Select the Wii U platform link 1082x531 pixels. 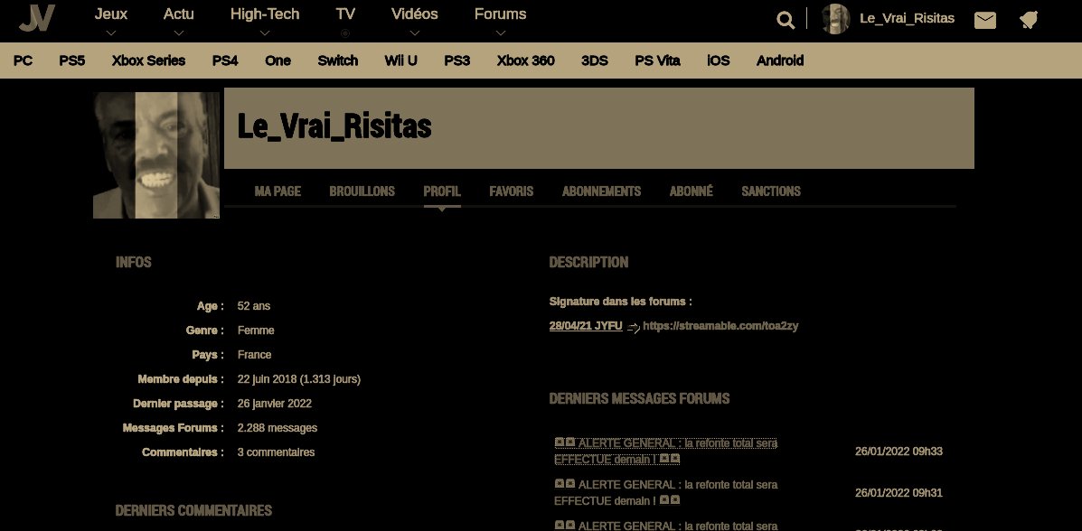(x=401, y=61)
